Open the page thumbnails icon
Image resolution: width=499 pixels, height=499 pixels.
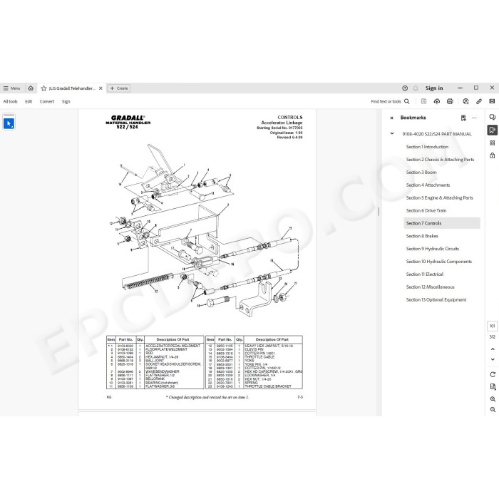click(493, 143)
